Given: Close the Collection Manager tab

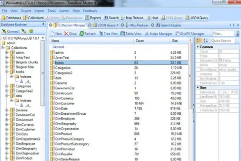Looking at the screenshot, I should click(50, 25).
